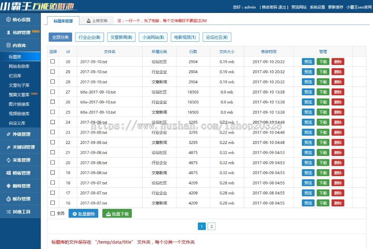Click the template icon beside 模板管理
Viewport: 373px width, 249px height.
click(9, 173)
